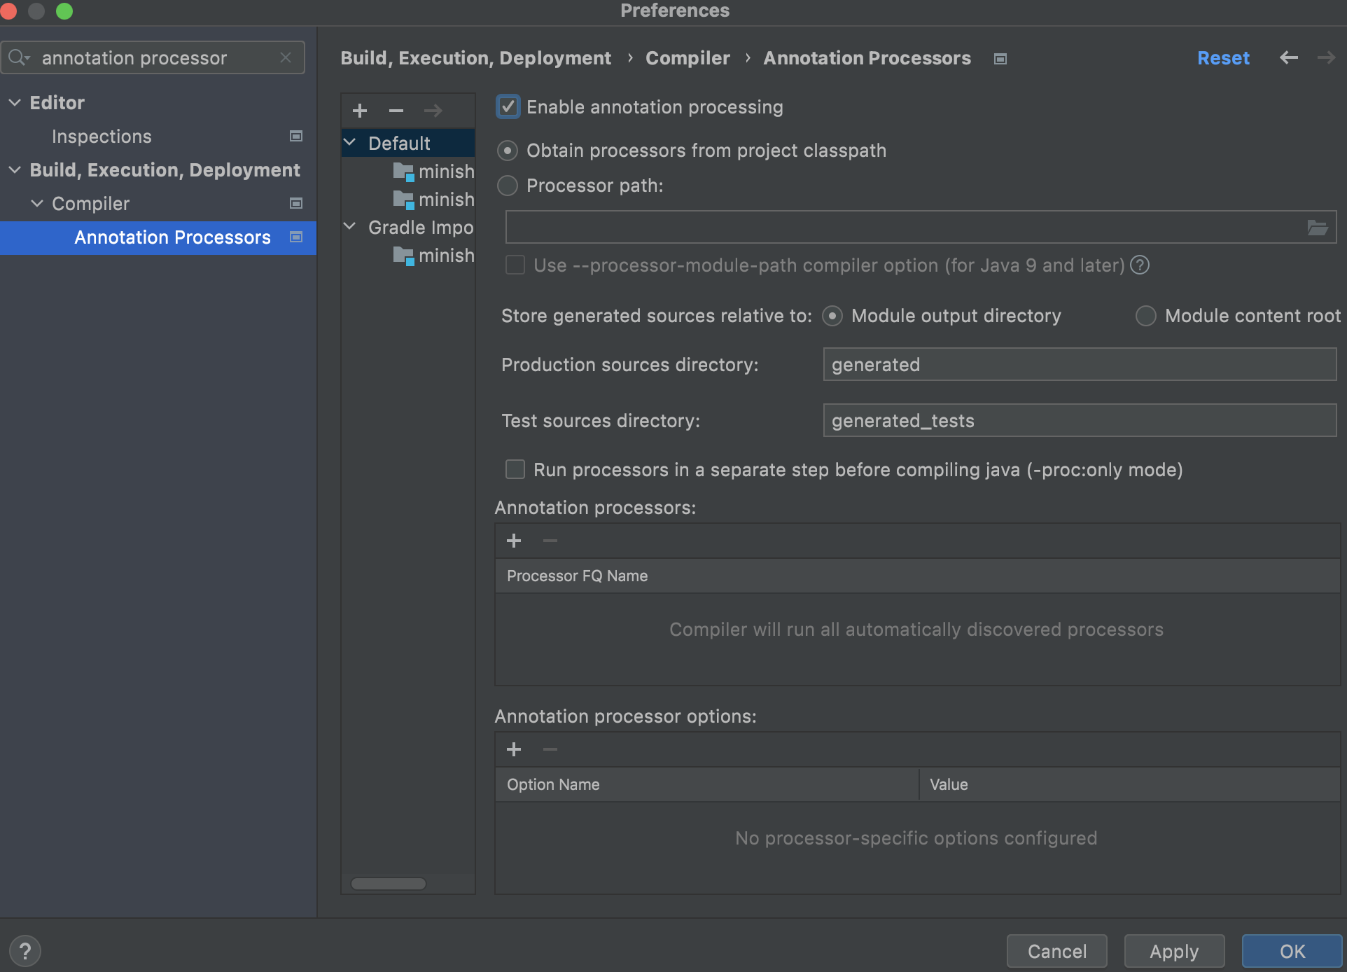Click the move-to-profile arrow icon
Image resolution: width=1347 pixels, height=972 pixels.
click(433, 111)
